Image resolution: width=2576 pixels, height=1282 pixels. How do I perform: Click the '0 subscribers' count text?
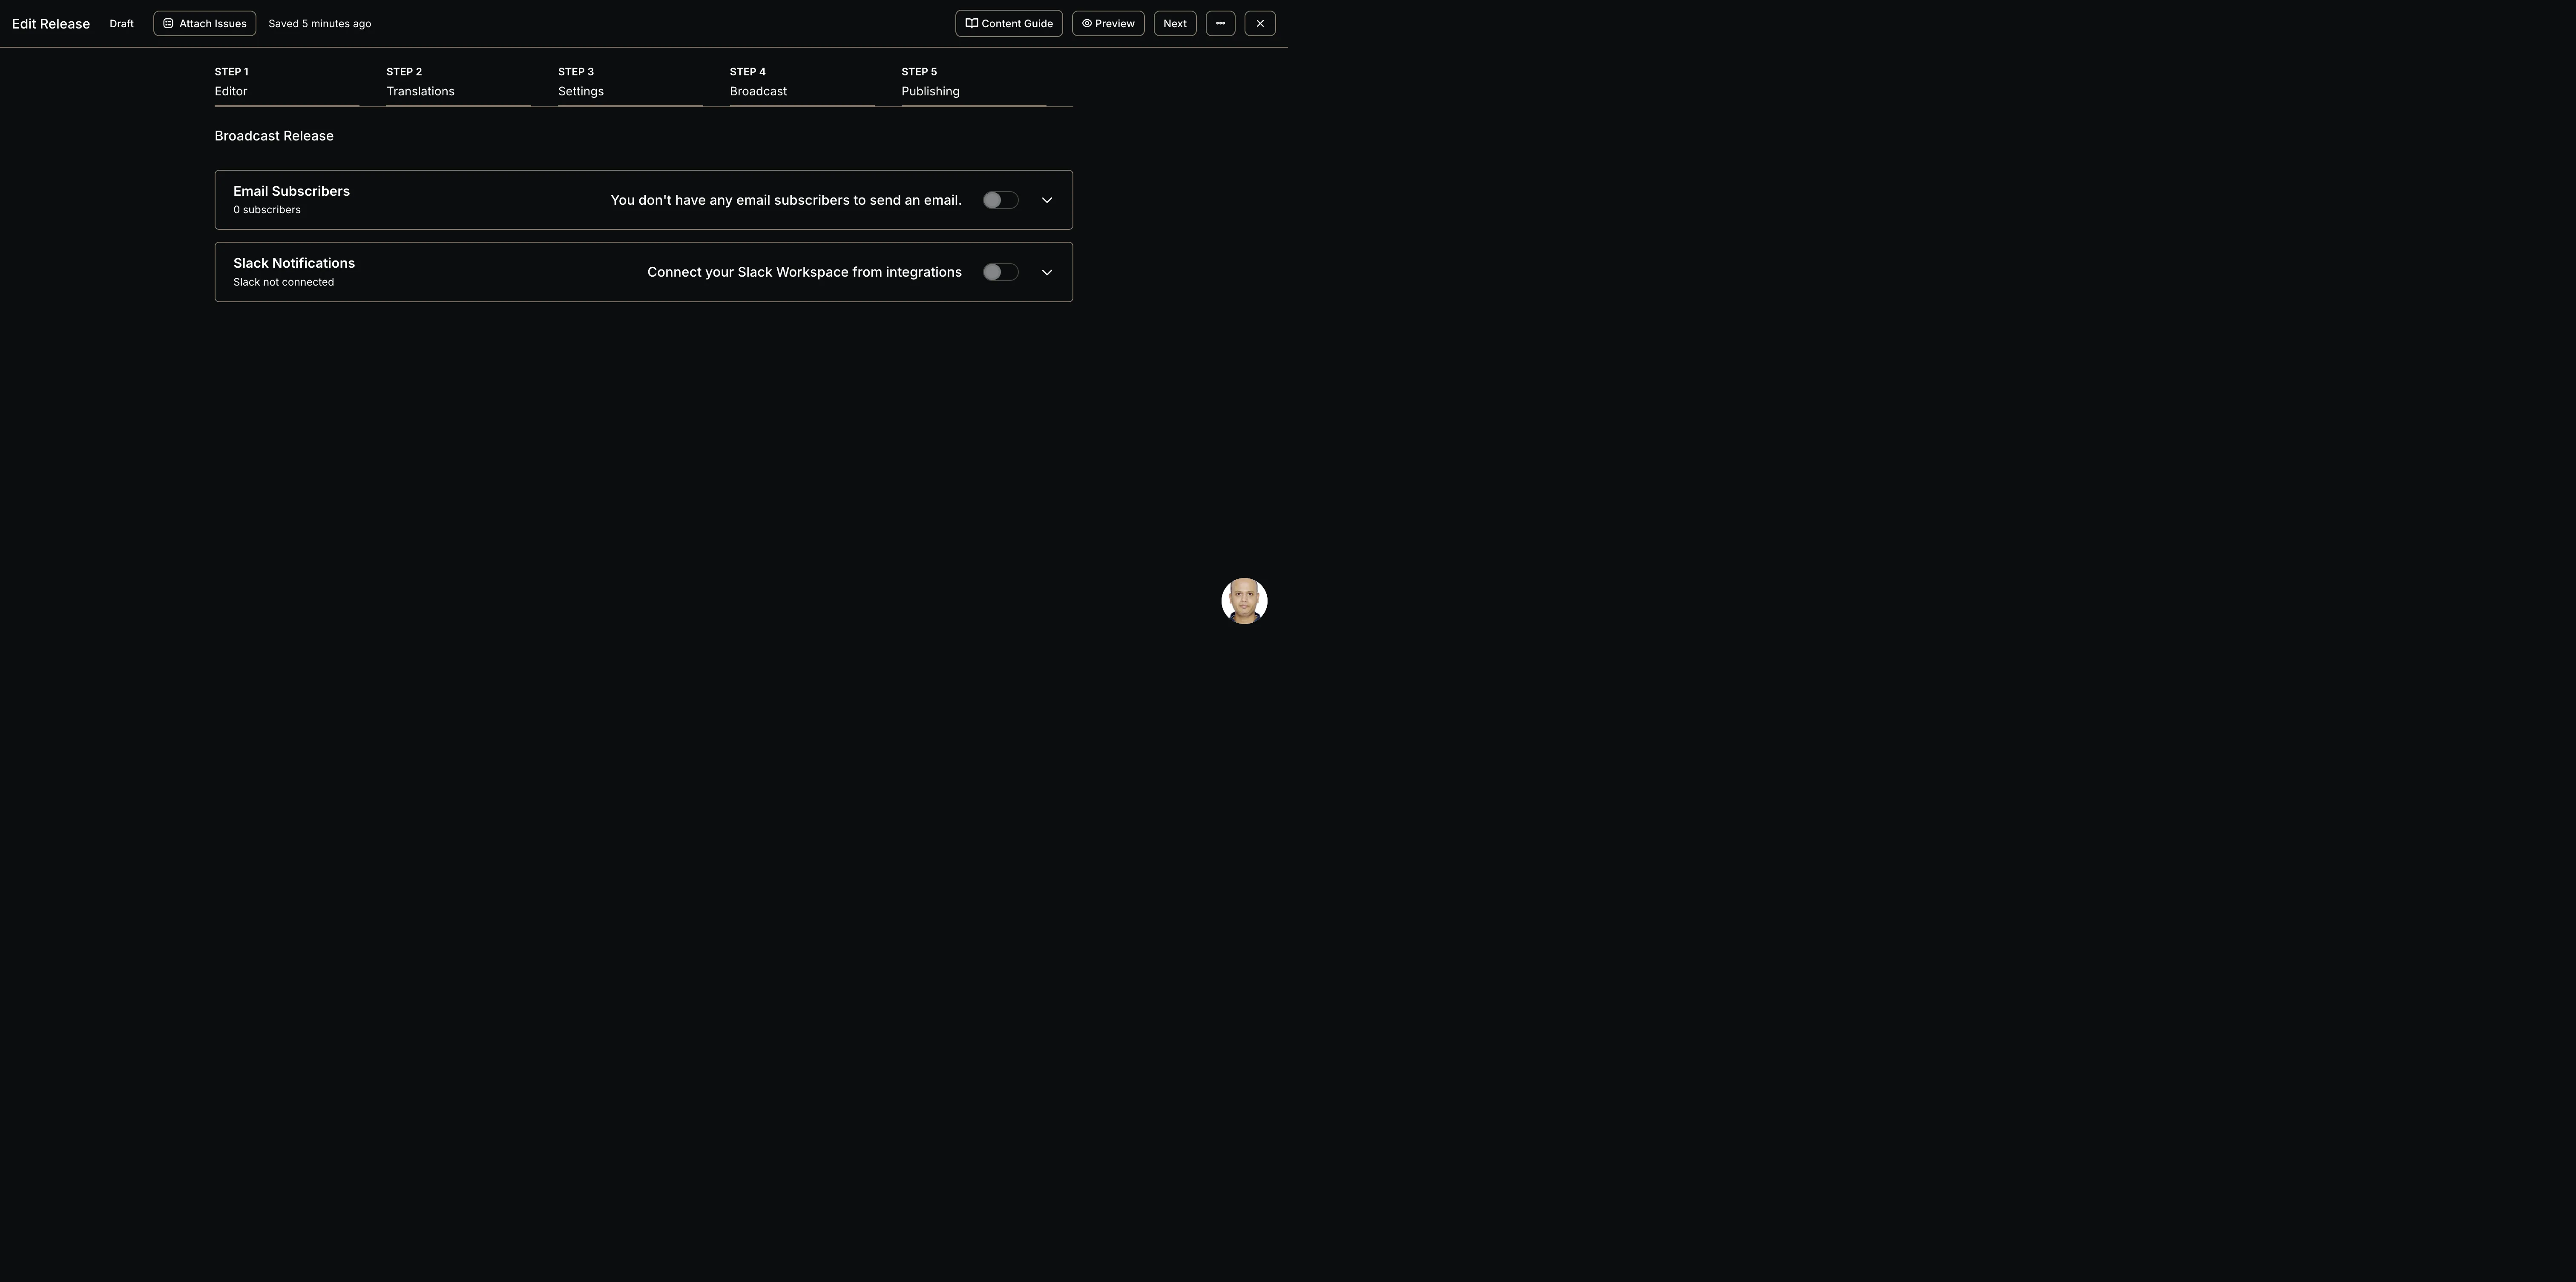click(267, 210)
